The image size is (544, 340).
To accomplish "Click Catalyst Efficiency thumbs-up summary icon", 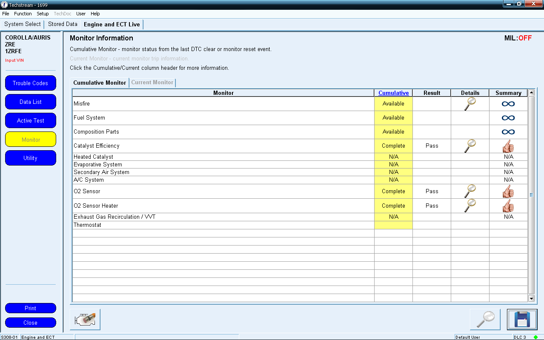I will pyautogui.click(x=508, y=146).
